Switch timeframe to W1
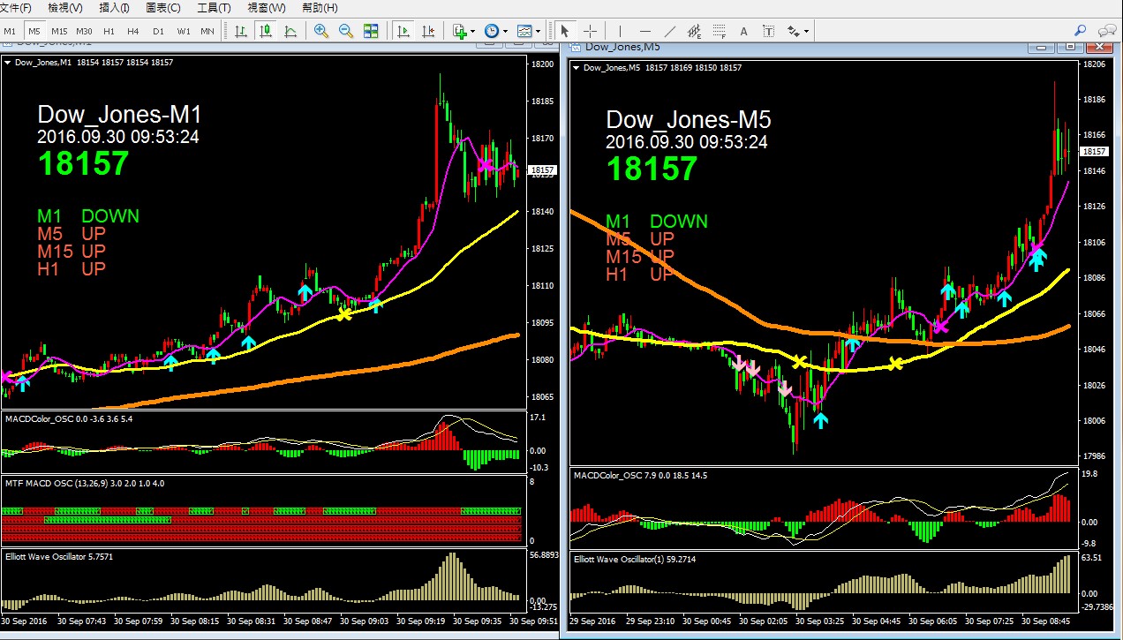The width and height of the screenshot is (1123, 640). coord(183,31)
